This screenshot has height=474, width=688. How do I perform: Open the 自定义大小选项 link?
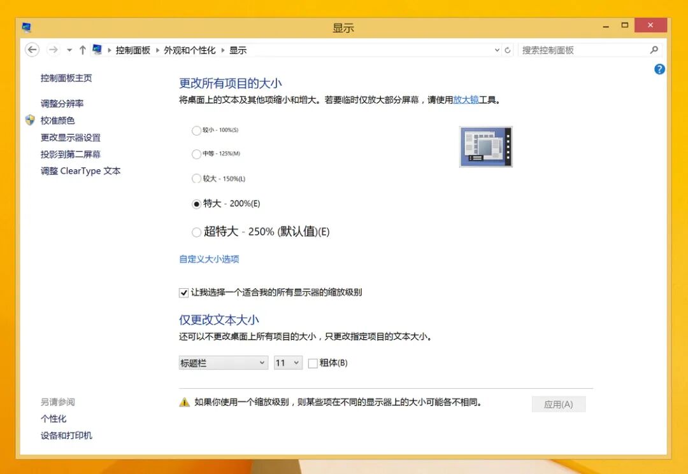pos(209,259)
